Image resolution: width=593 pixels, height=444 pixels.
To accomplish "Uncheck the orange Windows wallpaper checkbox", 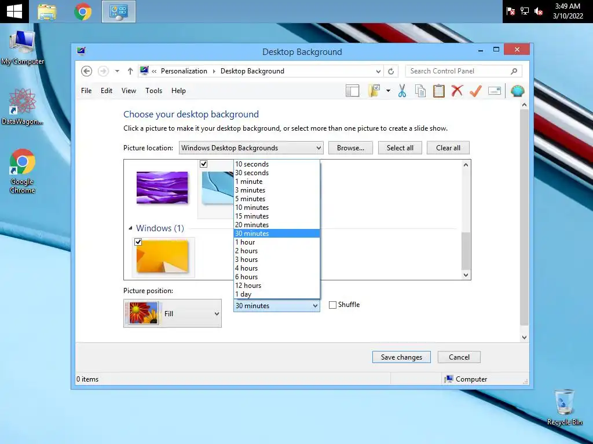I will click(138, 242).
